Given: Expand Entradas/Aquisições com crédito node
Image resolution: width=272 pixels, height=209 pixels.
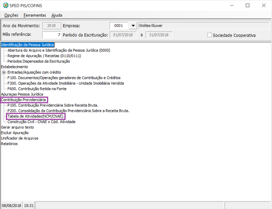Looking at the screenshot, I should tap(4, 72).
